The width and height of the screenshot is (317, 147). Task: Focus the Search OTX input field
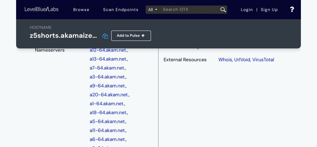[x=190, y=10]
